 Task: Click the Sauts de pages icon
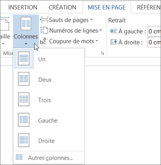pos(44,20)
